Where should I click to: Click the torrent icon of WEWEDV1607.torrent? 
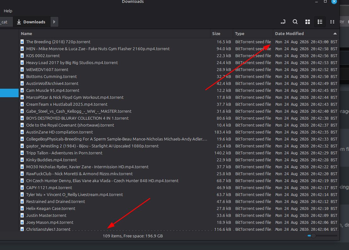click(22, 70)
